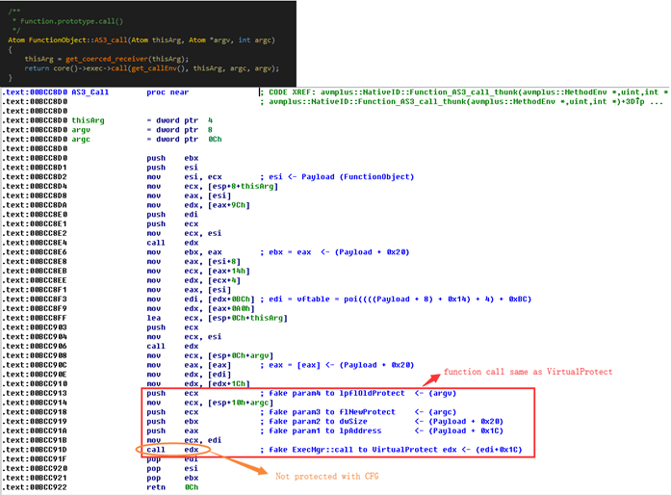Click the return core()->exec->call source line
Image resolution: width=671 pixels, height=495 pixels.
click(152, 68)
